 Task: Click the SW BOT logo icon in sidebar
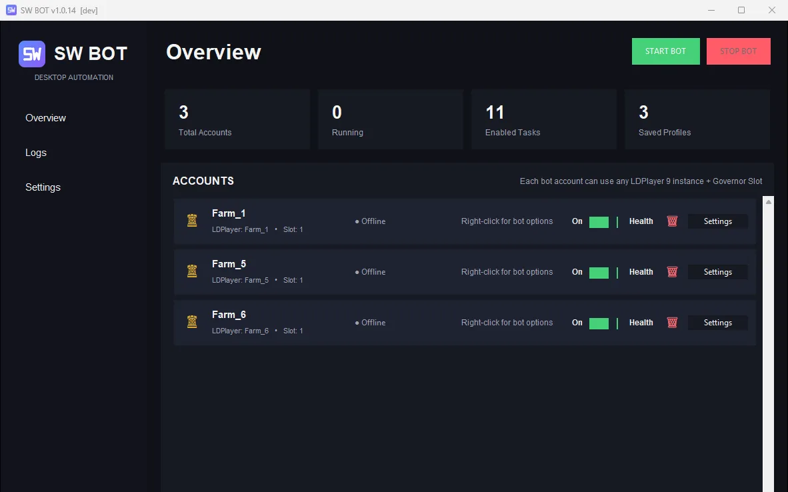click(x=31, y=54)
